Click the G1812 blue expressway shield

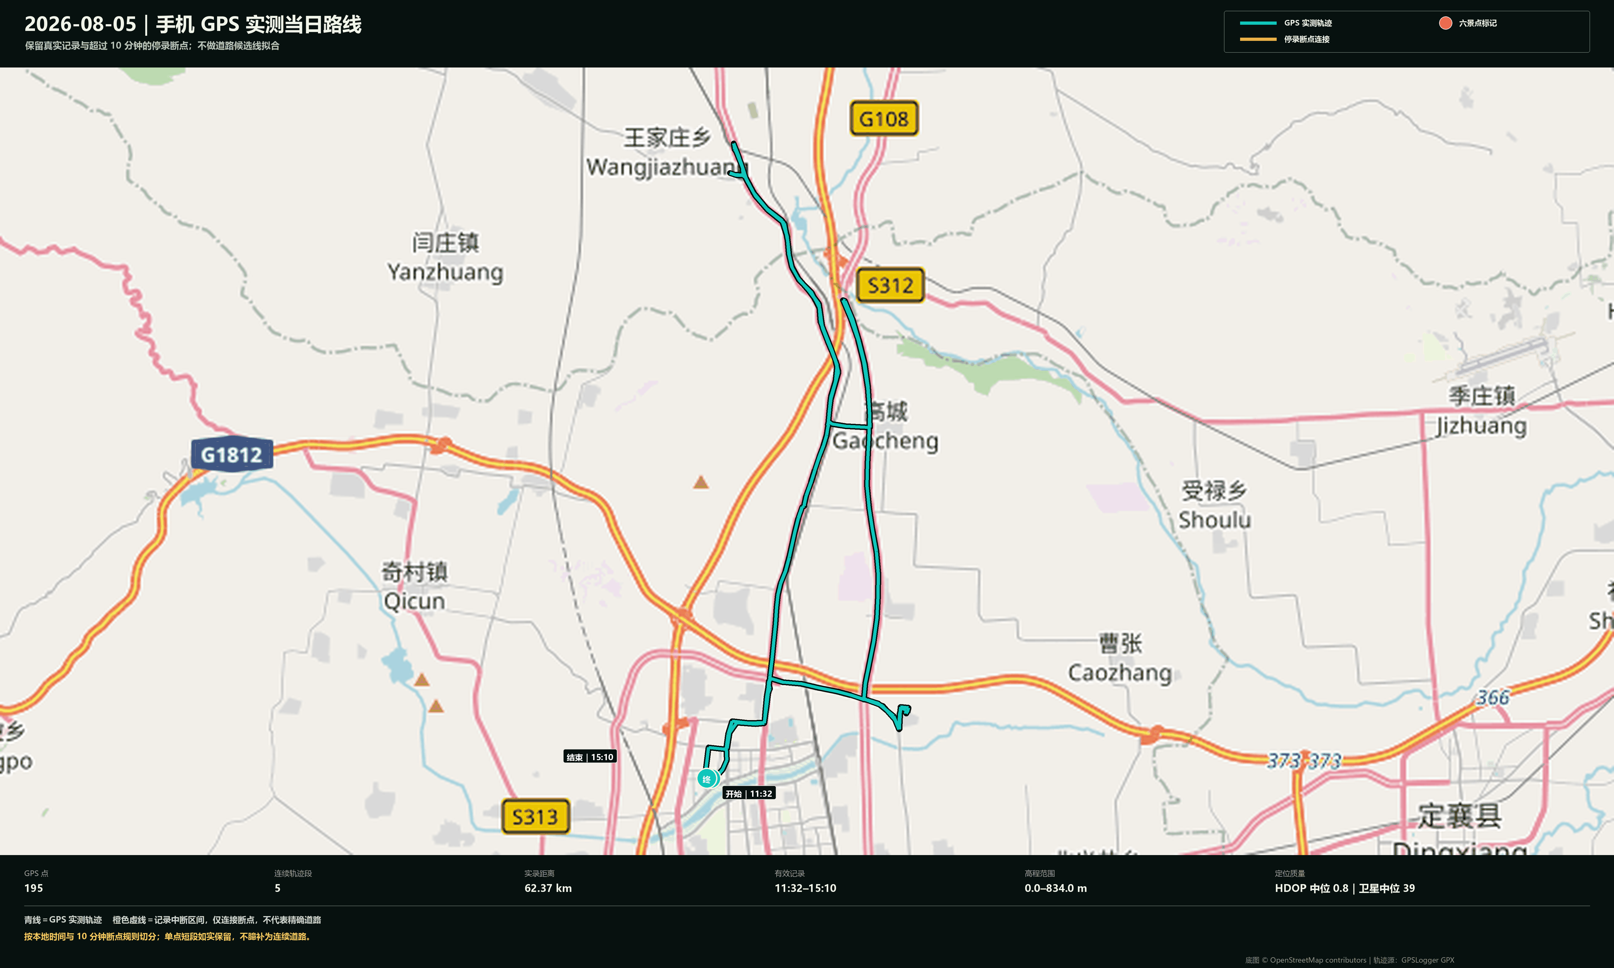point(232,455)
